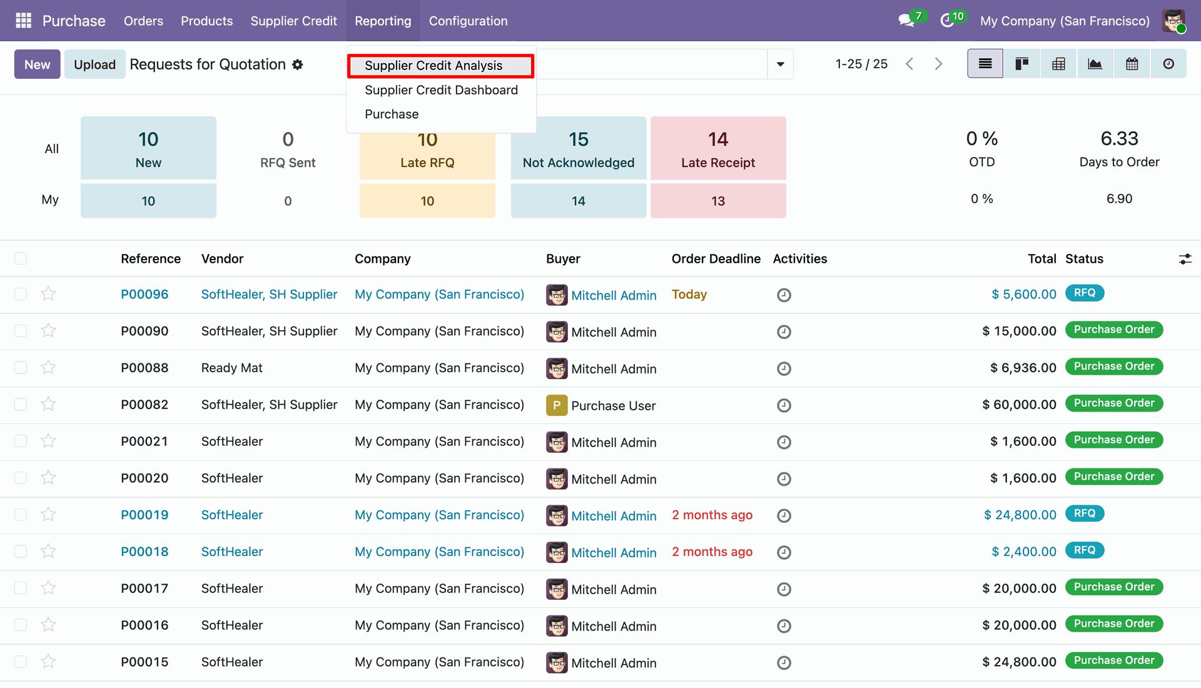Switch to list view
The height and width of the screenshot is (688, 1201).
click(x=985, y=64)
